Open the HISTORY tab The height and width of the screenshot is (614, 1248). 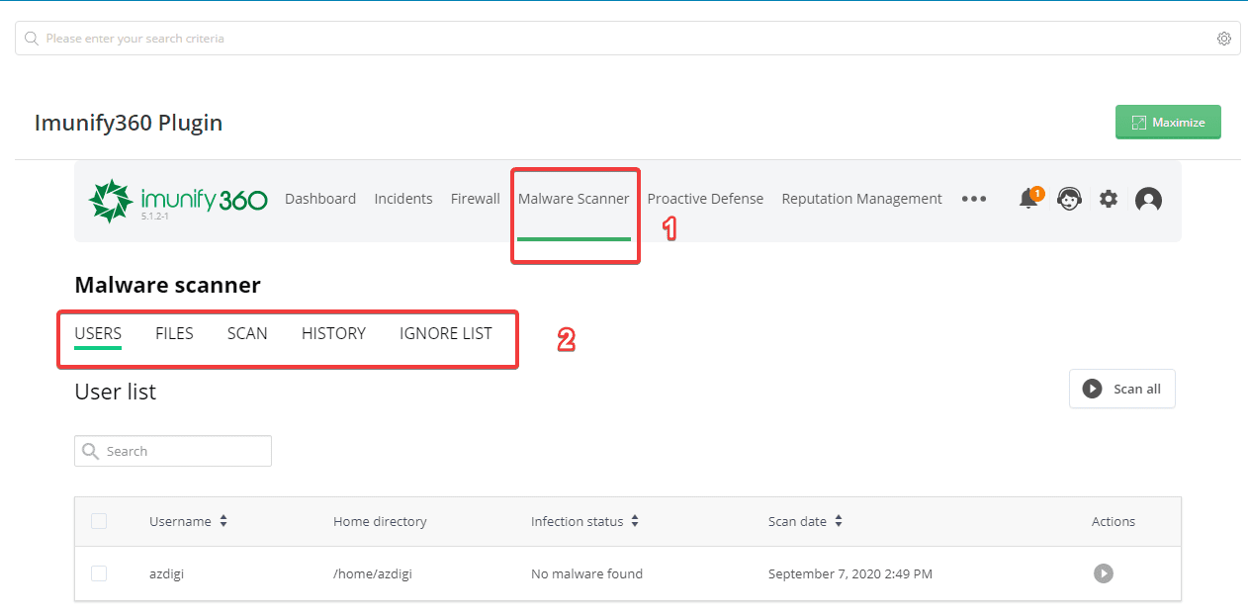pyautogui.click(x=333, y=333)
